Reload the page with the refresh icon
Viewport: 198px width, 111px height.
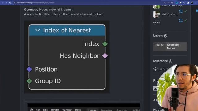click(x=10, y=3)
